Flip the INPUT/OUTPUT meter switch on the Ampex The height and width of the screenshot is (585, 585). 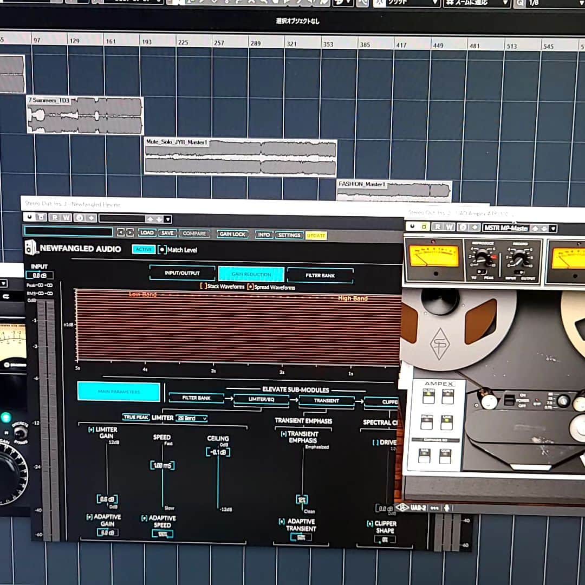[519, 272]
